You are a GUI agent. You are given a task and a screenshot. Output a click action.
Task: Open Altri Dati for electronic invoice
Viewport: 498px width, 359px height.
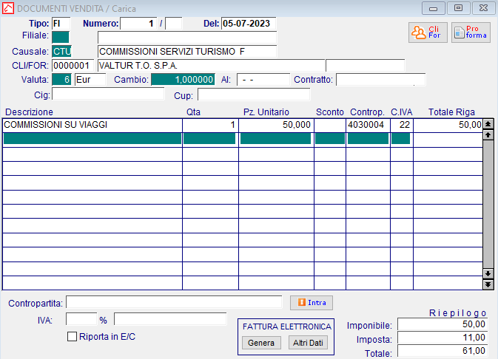click(308, 343)
